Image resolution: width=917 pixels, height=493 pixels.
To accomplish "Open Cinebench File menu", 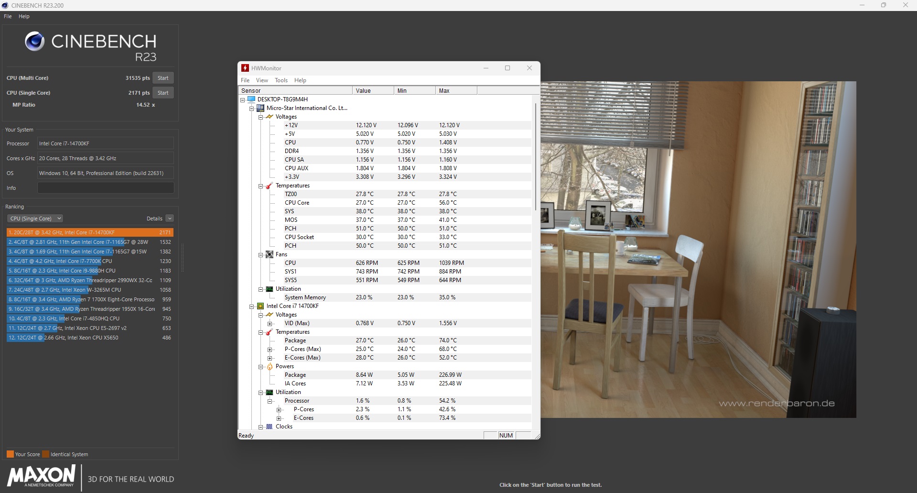I will click(x=8, y=16).
